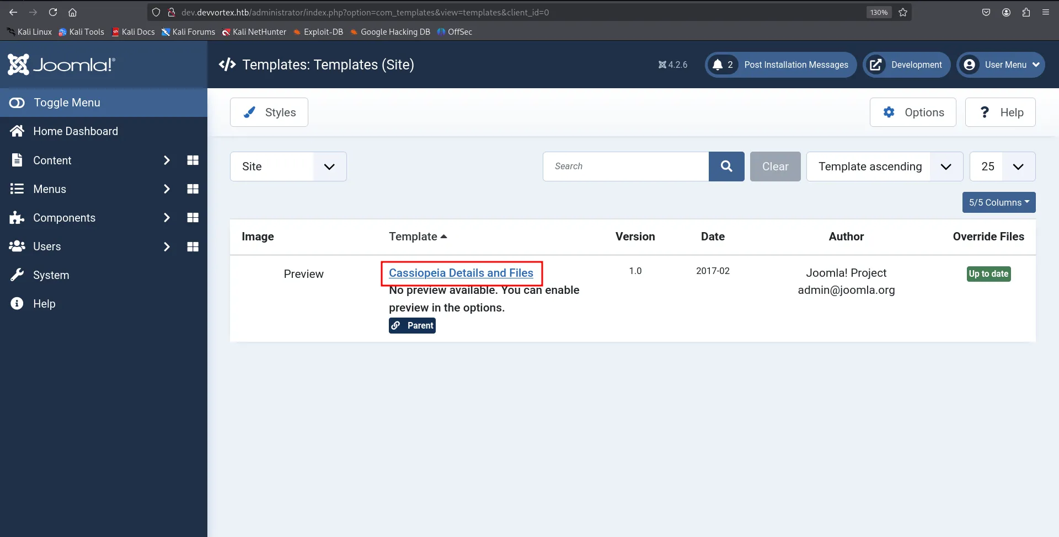Open the browser home page
Viewport: 1059px width, 537px height.
coord(72,12)
